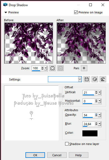109x160 pixels.
Task: Open the black shadow Color swatch
Action: (x=90, y=133)
